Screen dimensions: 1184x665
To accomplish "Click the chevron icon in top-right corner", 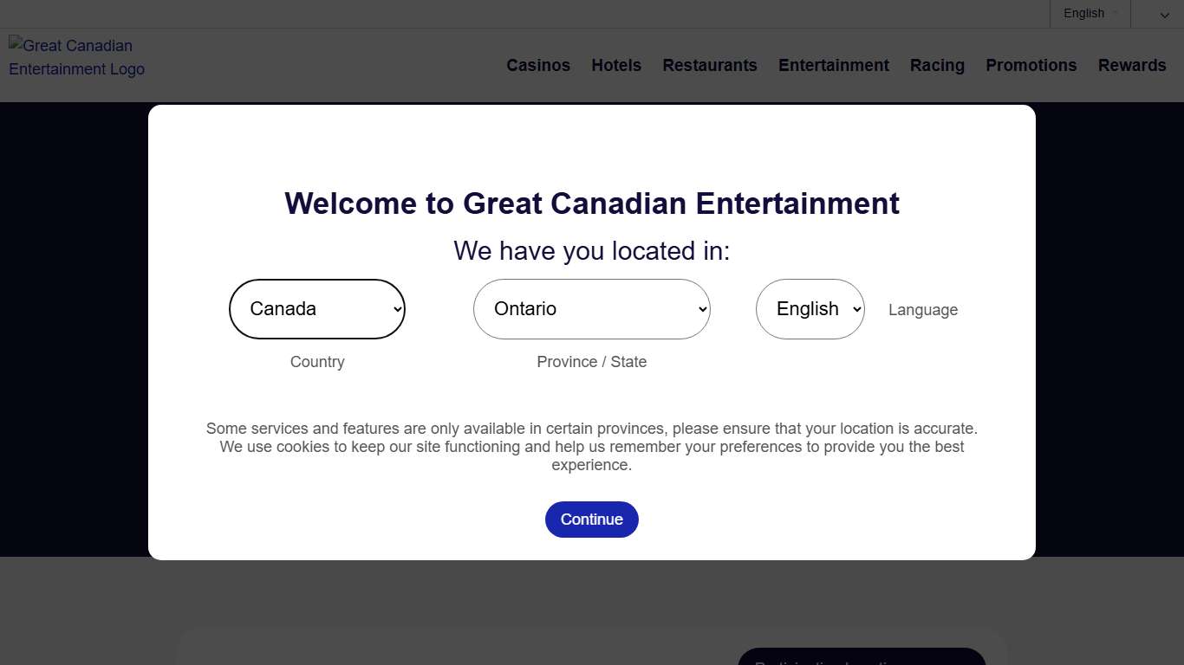I will click(x=1164, y=15).
